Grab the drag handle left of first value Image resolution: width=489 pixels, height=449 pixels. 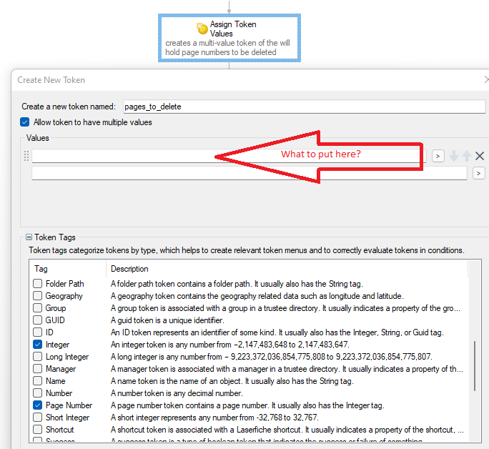(x=26, y=156)
